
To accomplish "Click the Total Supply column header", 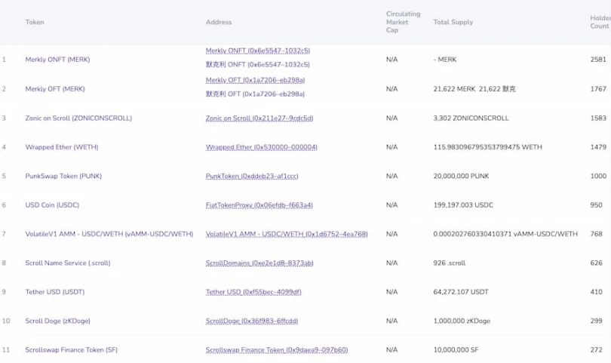I will (453, 22).
